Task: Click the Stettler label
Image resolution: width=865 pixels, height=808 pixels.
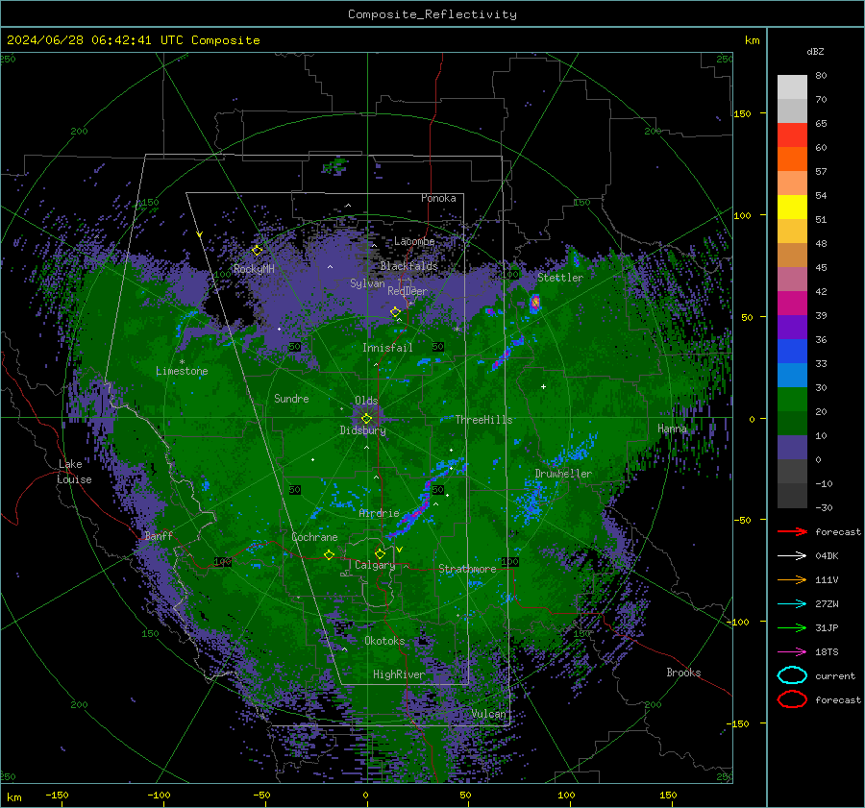Action: click(x=560, y=278)
